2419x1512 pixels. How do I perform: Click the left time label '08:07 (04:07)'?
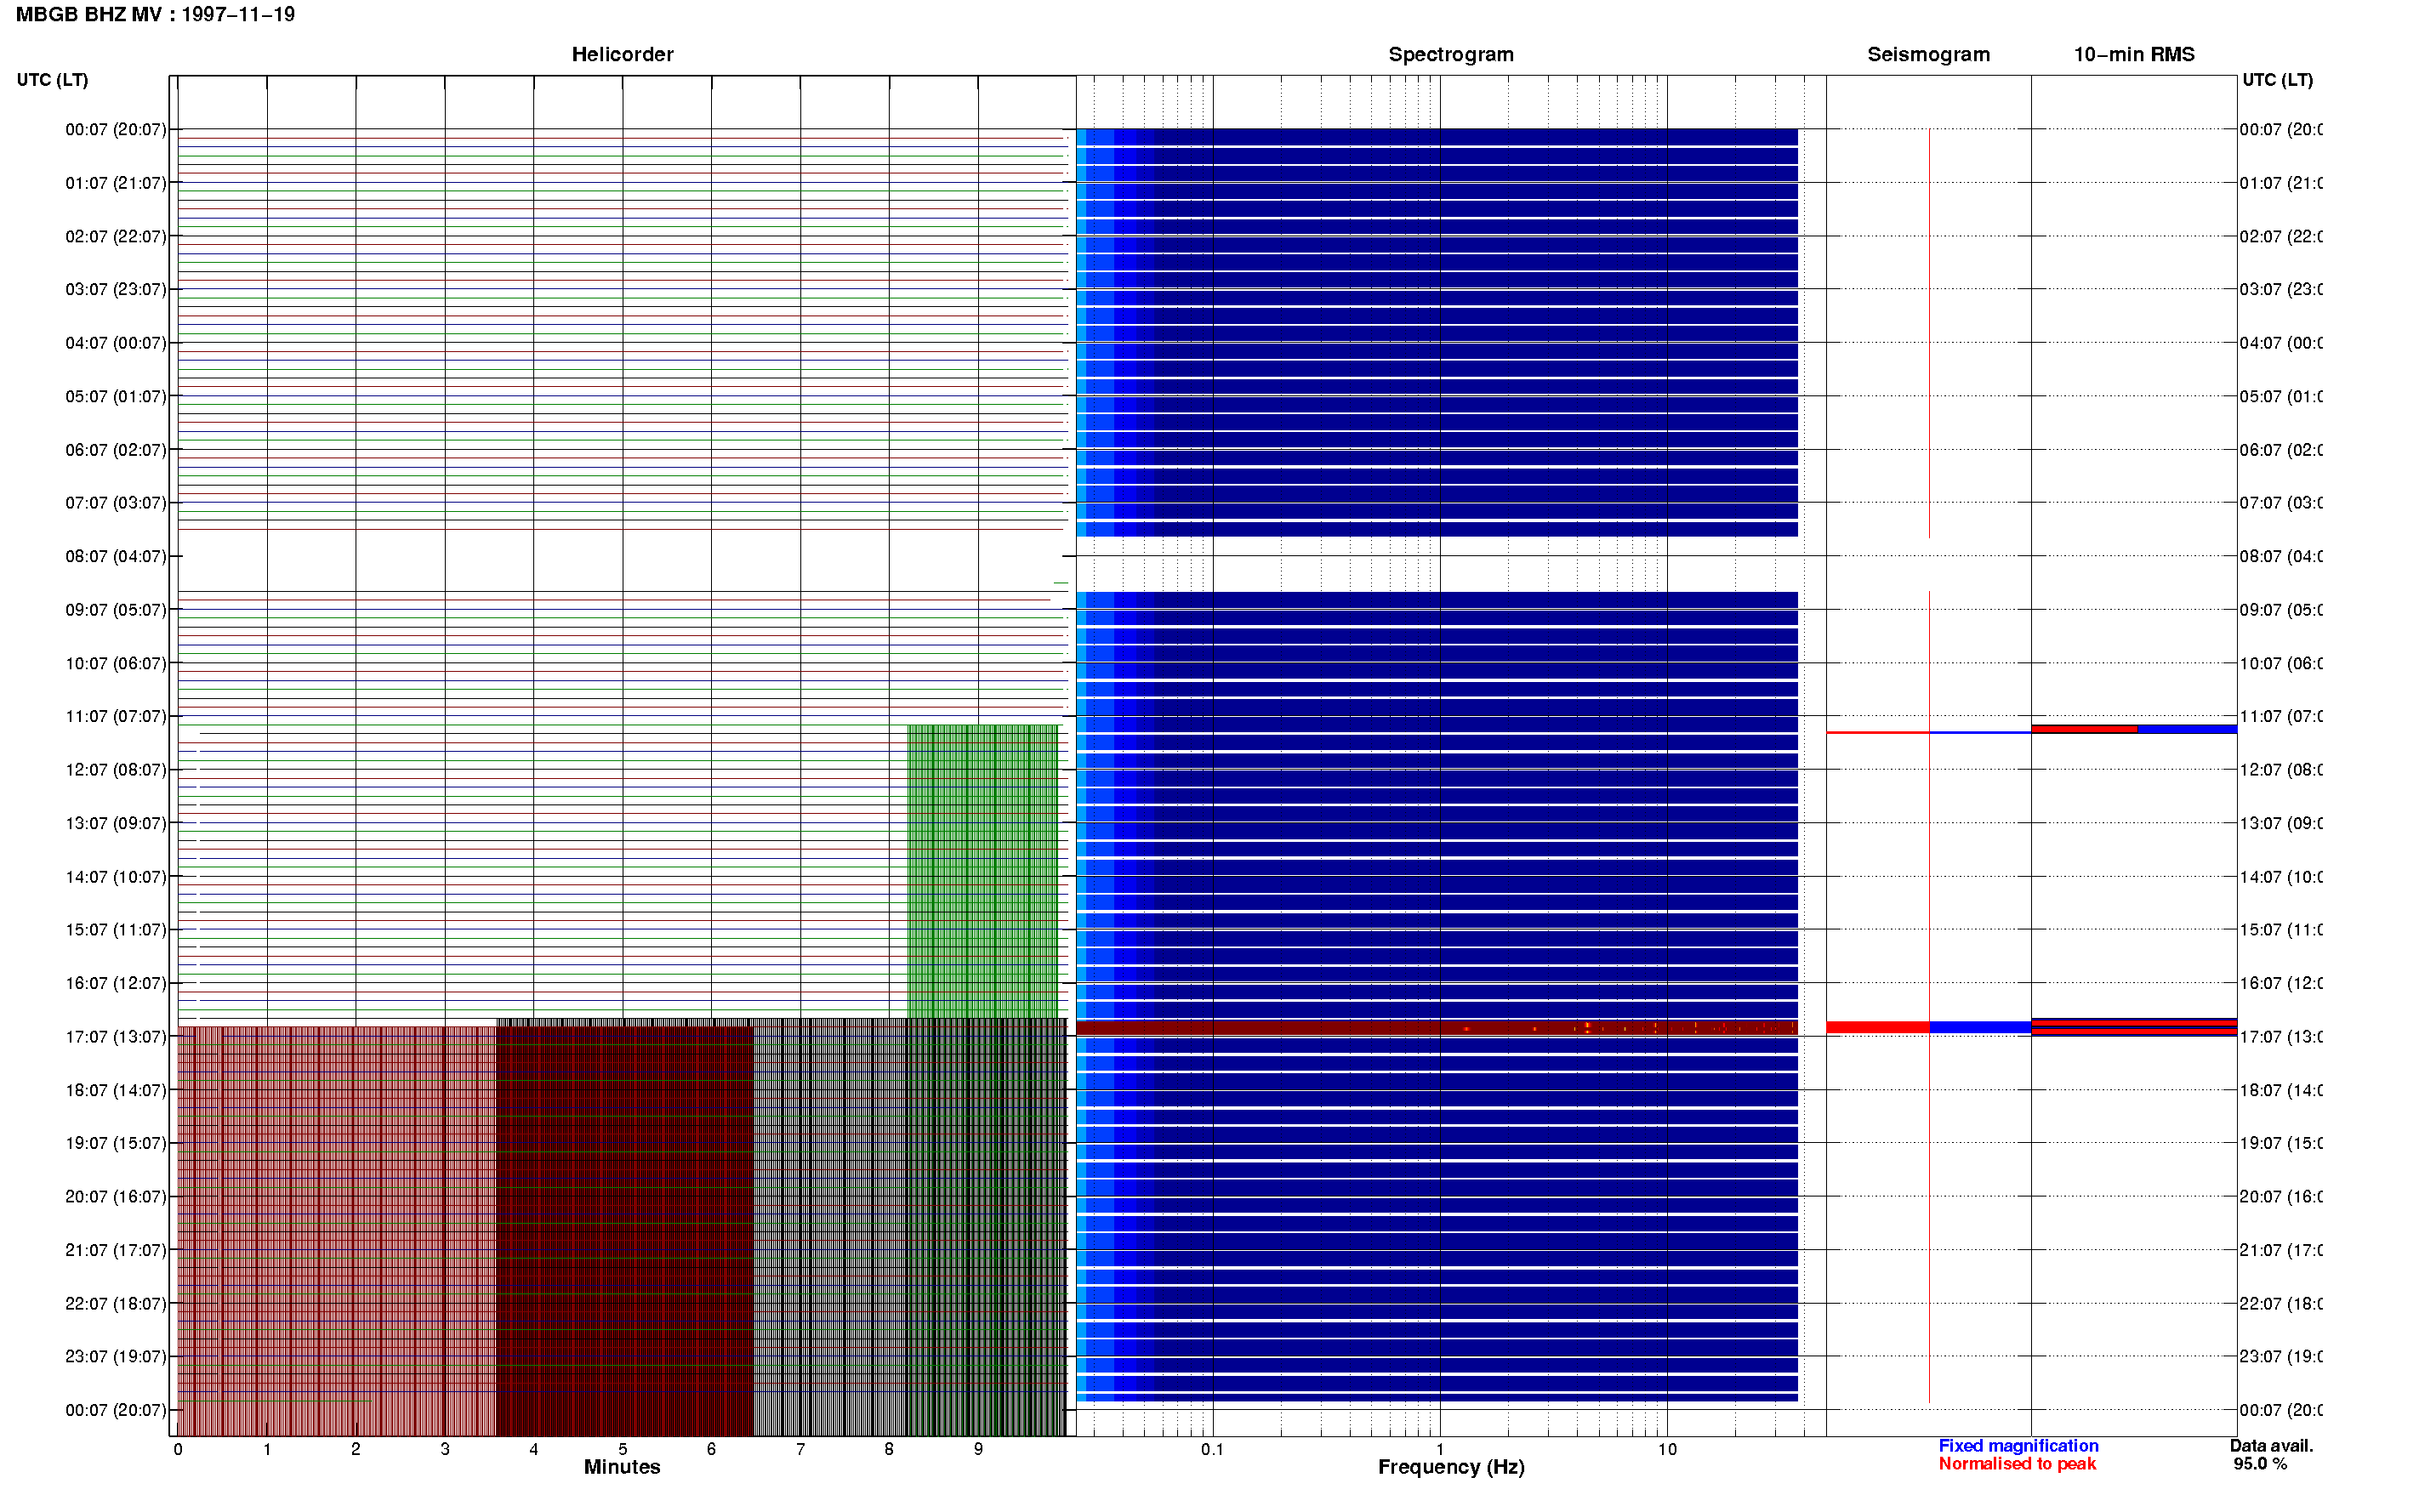click(116, 556)
